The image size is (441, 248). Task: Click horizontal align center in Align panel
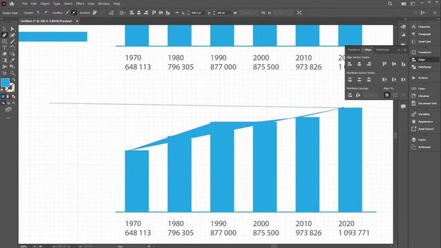(x=359, y=64)
